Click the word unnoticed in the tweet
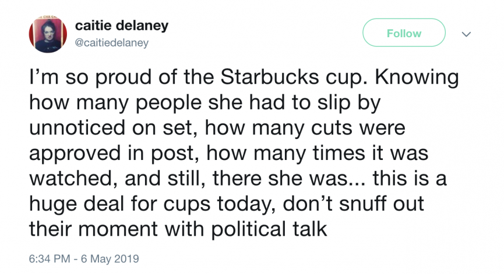Viewport: 504px width, 274px height. point(78,128)
